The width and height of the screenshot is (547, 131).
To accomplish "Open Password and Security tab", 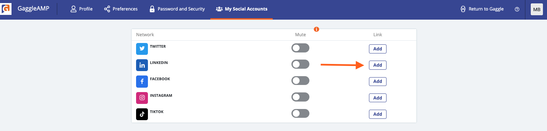I will [177, 9].
